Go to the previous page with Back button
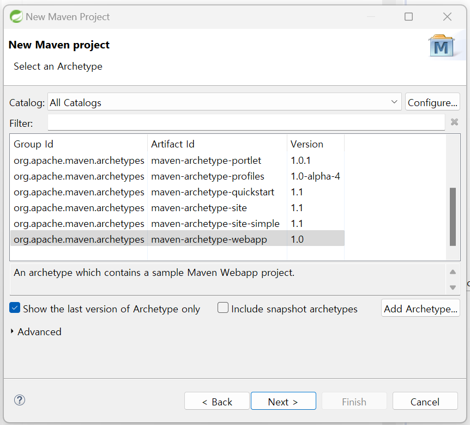 pyautogui.click(x=217, y=401)
